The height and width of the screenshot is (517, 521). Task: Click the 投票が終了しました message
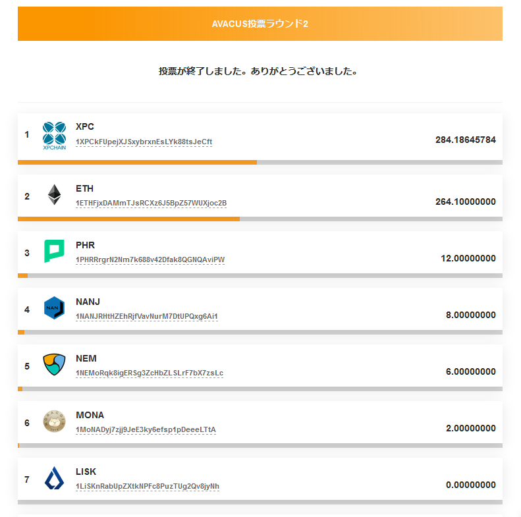click(x=258, y=71)
